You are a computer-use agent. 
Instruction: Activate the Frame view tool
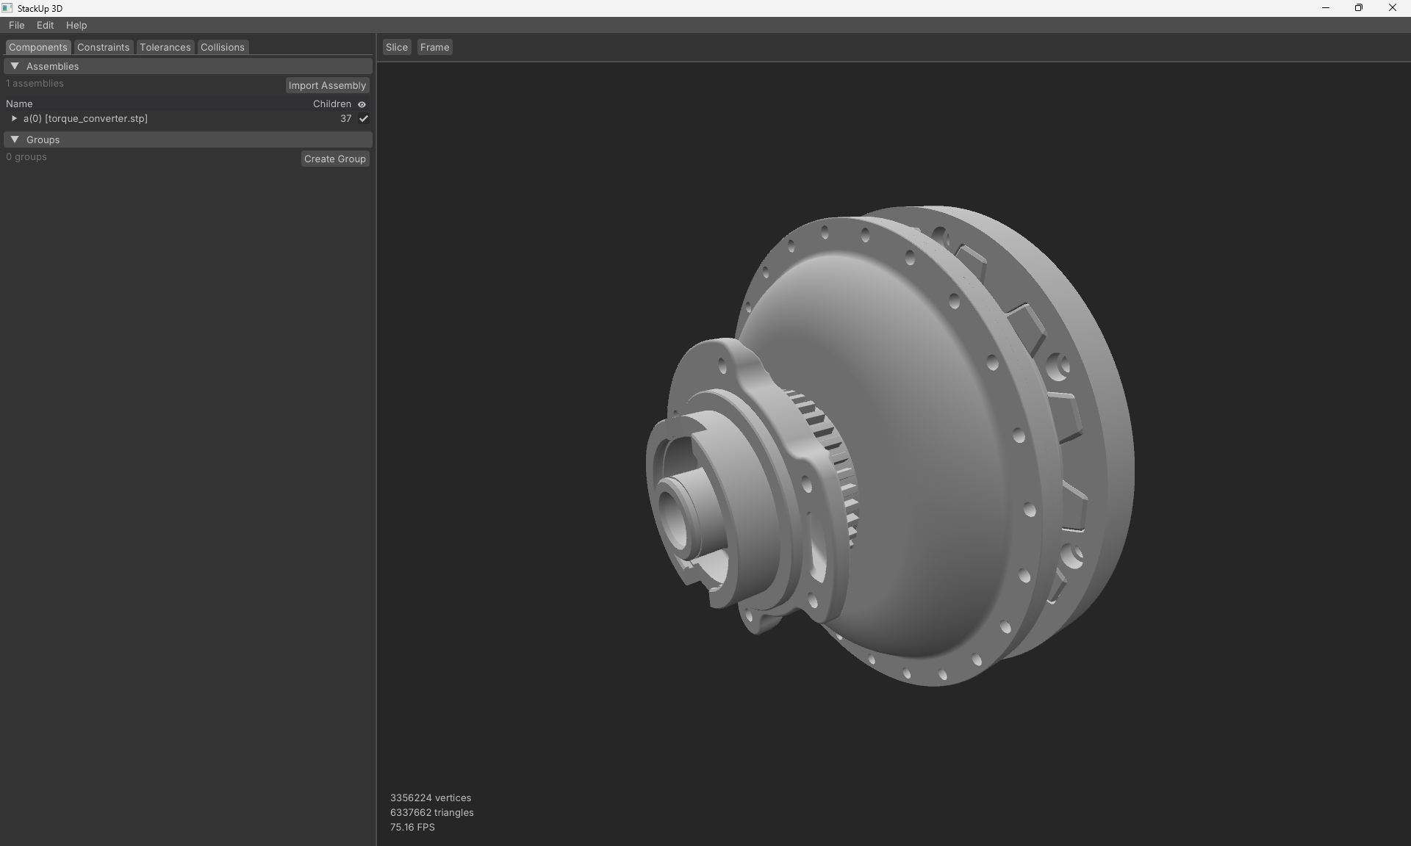point(434,47)
